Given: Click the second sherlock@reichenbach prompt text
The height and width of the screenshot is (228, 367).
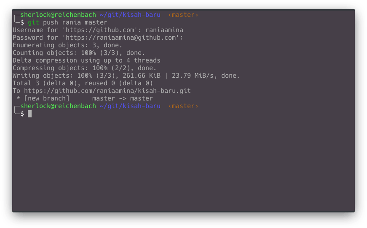Looking at the screenshot, I should point(58,106).
